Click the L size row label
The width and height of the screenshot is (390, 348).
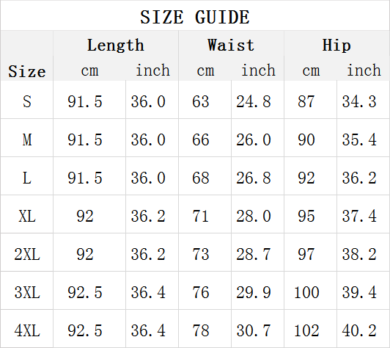(x=27, y=178)
